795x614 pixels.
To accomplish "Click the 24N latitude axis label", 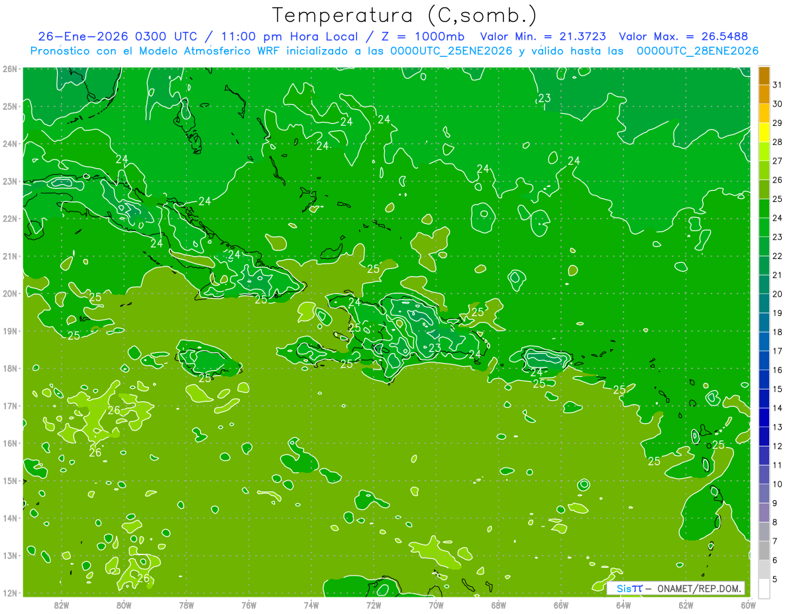I will point(9,144).
